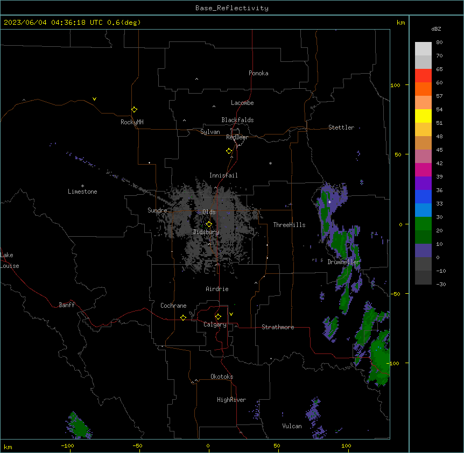Screen dimensions: 464x453
Task: Click the ThreeHills city label
Action: (x=289, y=225)
